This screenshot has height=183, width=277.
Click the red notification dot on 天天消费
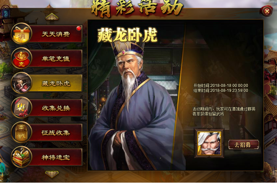coord(78,28)
